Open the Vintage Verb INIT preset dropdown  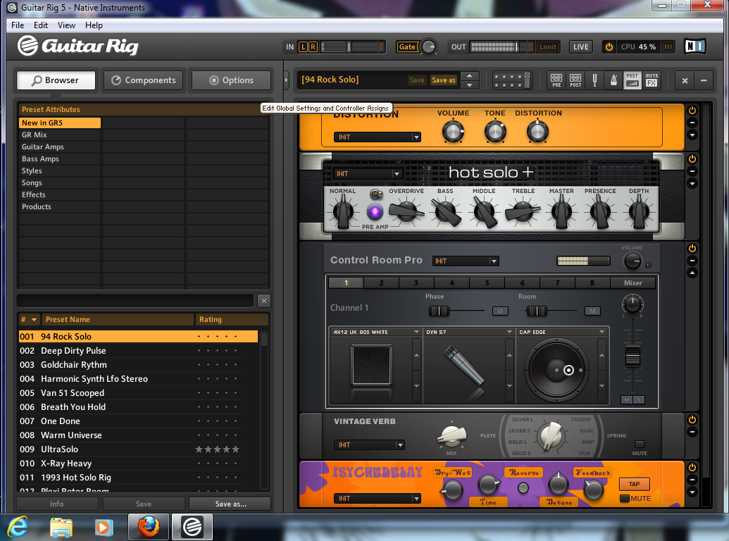coord(369,444)
